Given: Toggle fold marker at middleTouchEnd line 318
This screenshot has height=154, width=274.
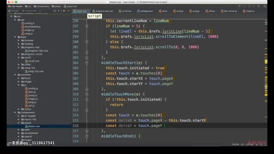Looking at the screenshot, I should (x=86, y=136).
